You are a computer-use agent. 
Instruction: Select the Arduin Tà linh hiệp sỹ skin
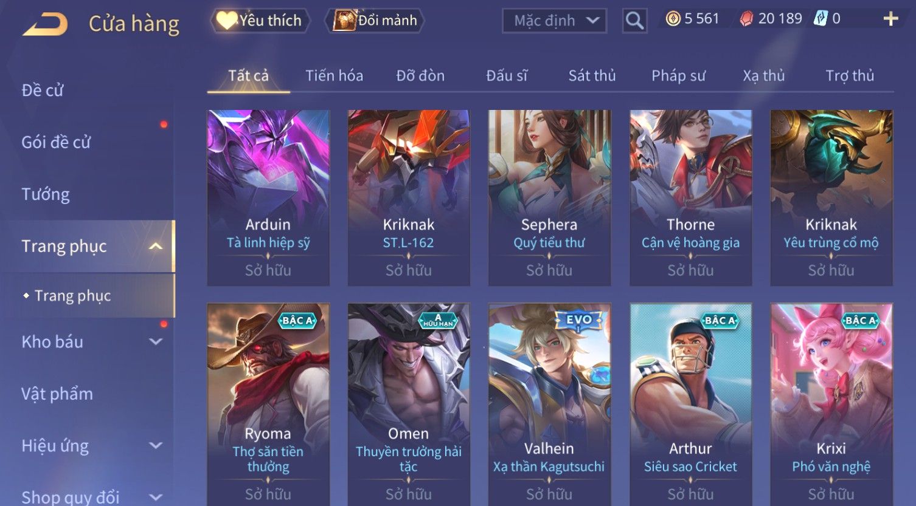268,198
